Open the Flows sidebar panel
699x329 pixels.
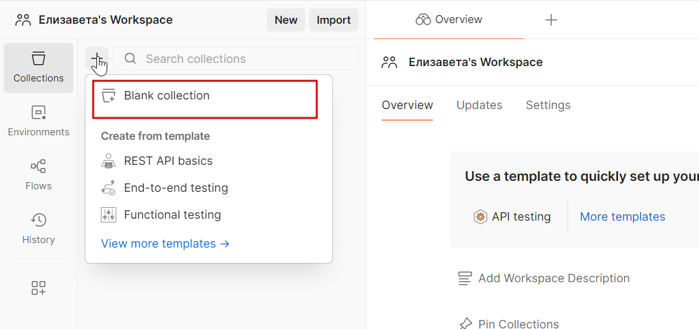click(x=39, y=175)
